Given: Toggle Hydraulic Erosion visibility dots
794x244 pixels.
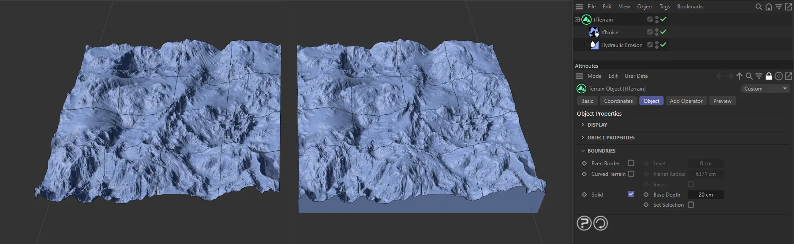Looking at the screenshot, I should click(657, 45).
